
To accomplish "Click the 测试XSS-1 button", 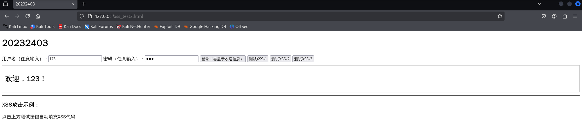I will pyautogui.click(x=258, y=59).
